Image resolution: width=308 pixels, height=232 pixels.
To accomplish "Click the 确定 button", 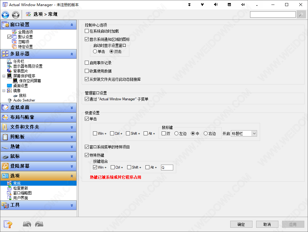I will tap(241, 224).
